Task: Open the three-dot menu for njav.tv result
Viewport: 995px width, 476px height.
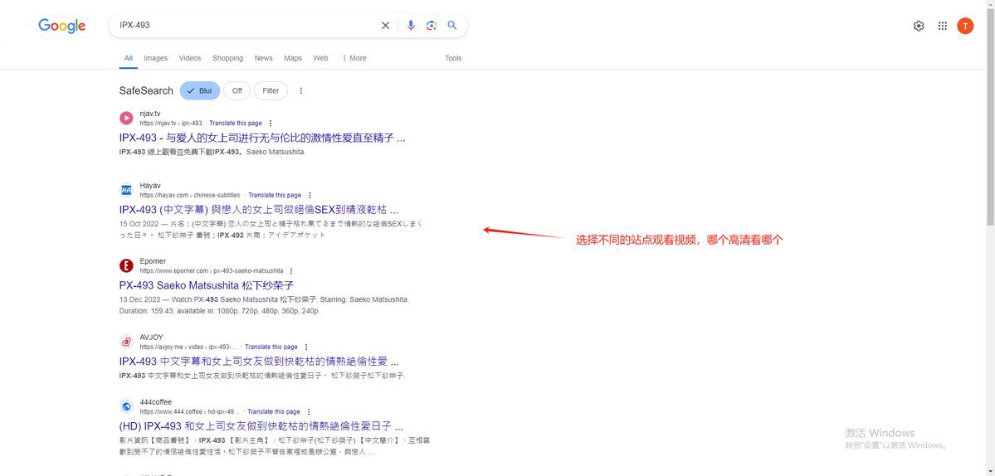Action: click(x=271, y=123)
